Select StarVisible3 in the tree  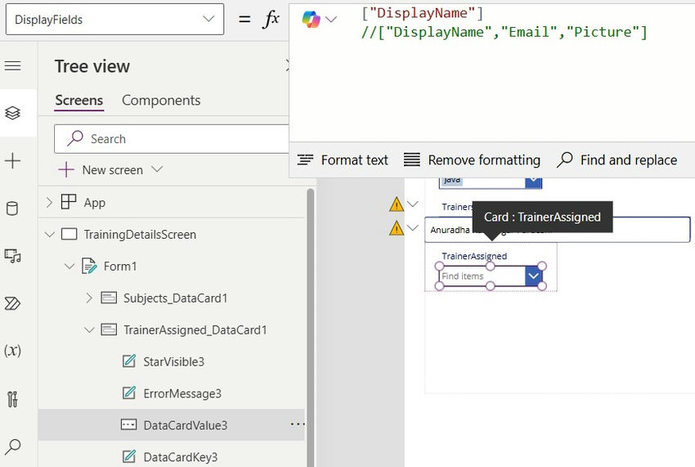173,361
